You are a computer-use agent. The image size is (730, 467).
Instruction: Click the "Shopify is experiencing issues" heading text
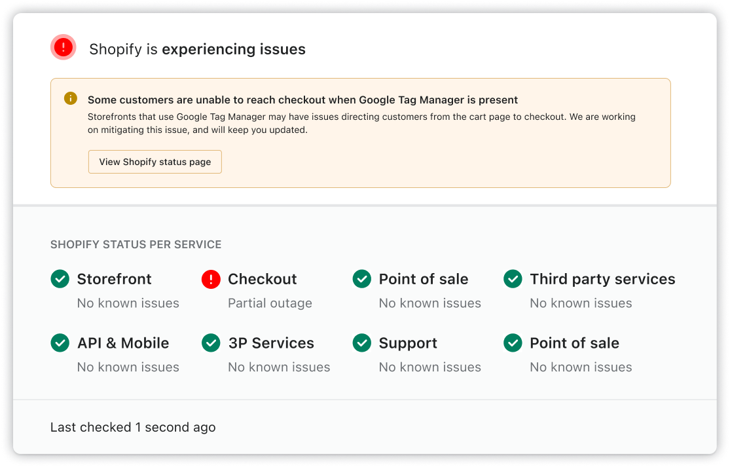(x=197, y=49)
